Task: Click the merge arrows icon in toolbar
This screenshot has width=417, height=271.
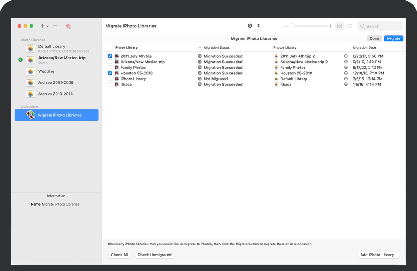Action: pos(258,26)
